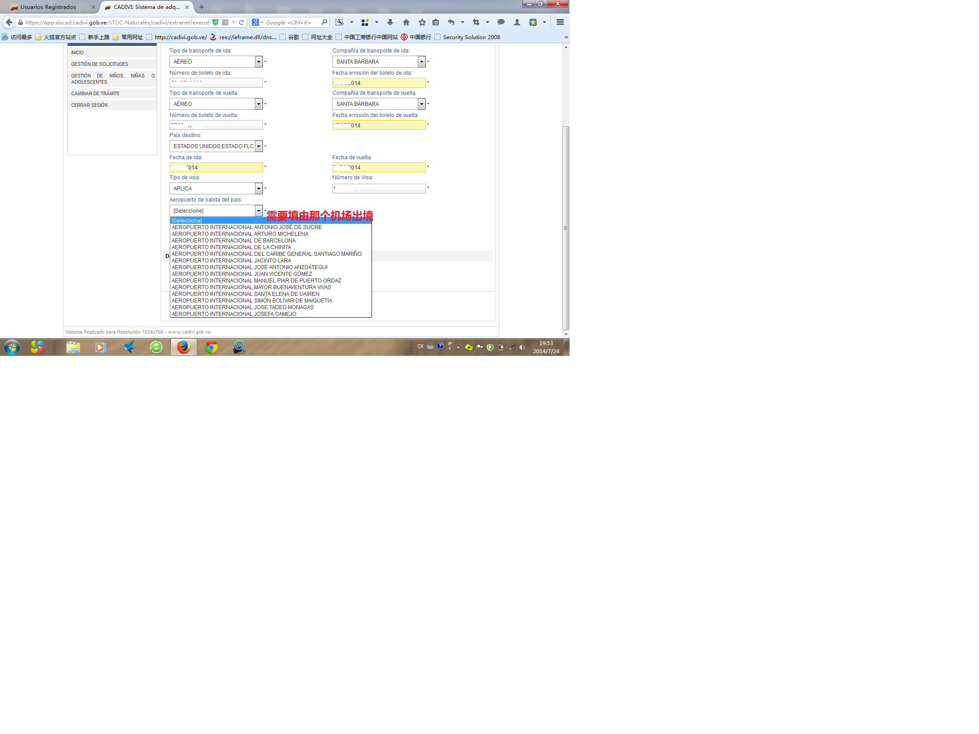This screenshot has width=979, height=734.
Task: Open GESTIÓN DE SOLICITUDES menu item
Action: tap(112, 64)
